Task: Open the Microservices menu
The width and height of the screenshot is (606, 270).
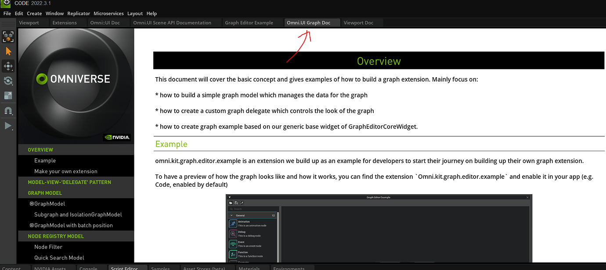Action: click(x=108, y=13)
